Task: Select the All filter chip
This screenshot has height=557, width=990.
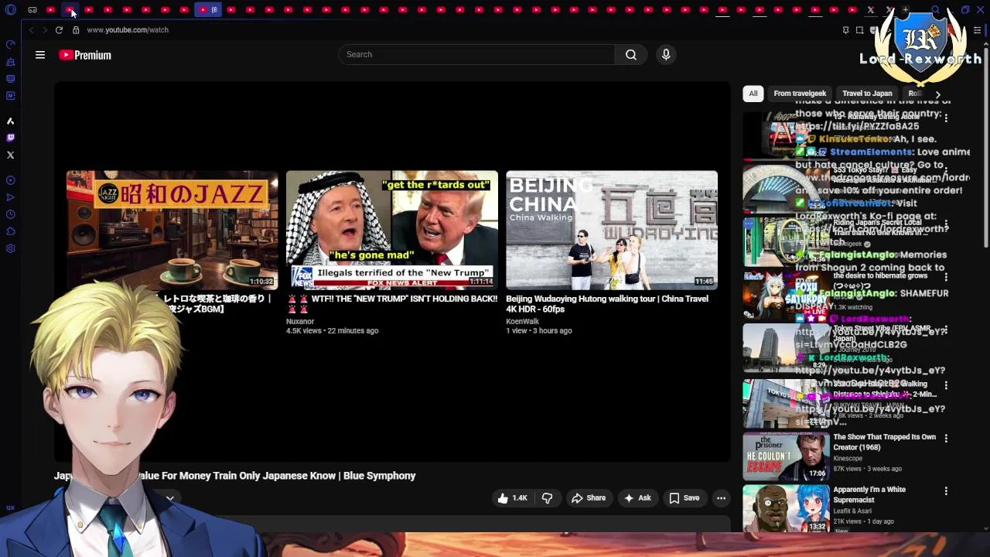Action: click(x=753, y=94)
